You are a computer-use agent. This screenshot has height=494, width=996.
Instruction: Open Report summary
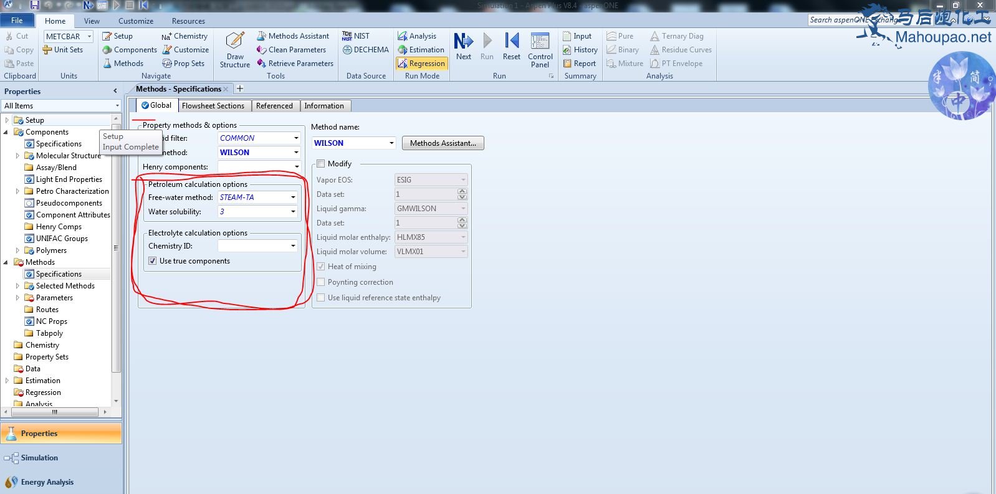[579, 64]
